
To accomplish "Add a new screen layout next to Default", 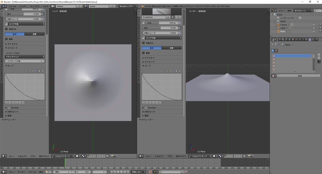I will 78,6.
